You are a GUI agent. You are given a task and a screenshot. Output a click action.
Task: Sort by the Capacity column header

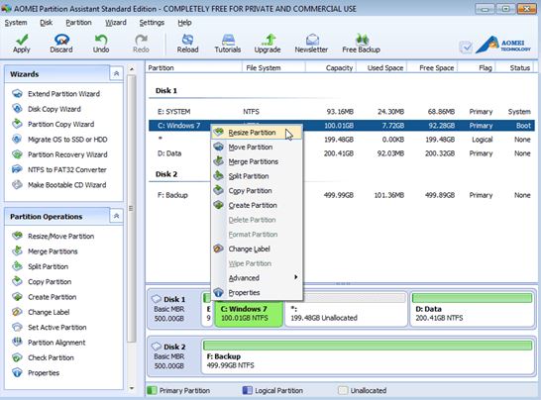pos(331,68)
